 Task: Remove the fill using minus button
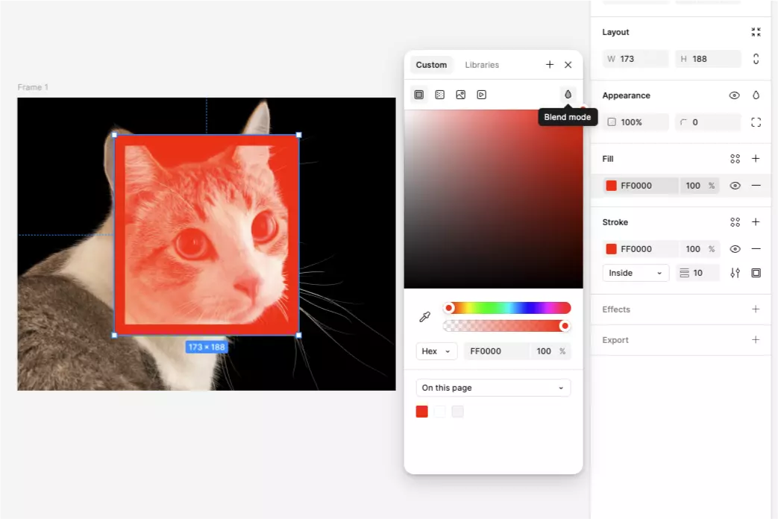(x=756, y=186)
